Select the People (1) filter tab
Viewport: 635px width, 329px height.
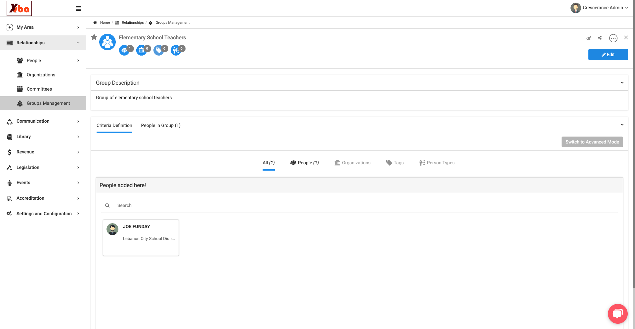pos(305,163)
